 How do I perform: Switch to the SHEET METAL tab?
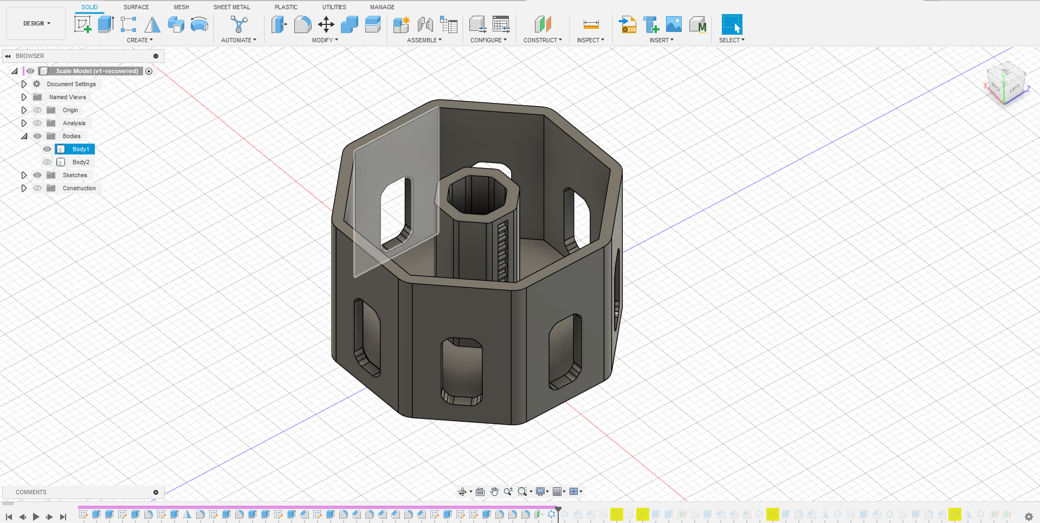tap(232, 7)
